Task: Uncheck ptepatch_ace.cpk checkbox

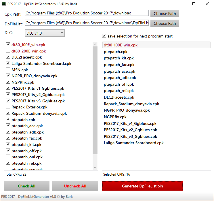Action: [x=8, y=125]
